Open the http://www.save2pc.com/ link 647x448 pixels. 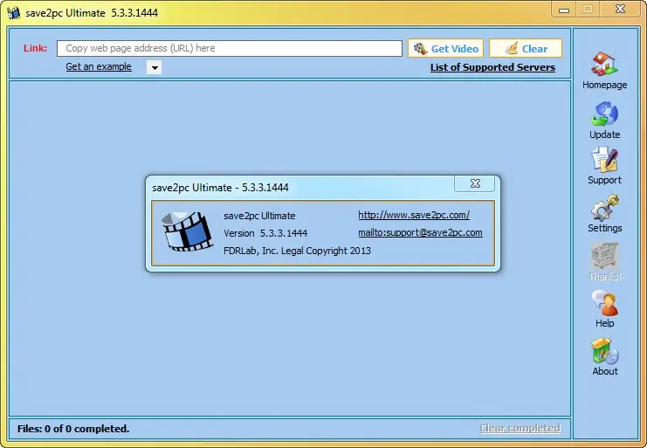[x=414, y=215]
